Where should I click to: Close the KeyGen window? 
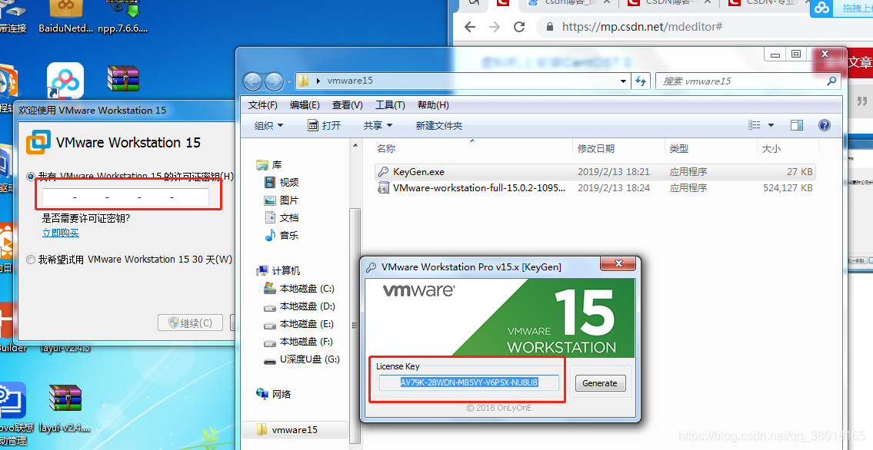(618, 263)
